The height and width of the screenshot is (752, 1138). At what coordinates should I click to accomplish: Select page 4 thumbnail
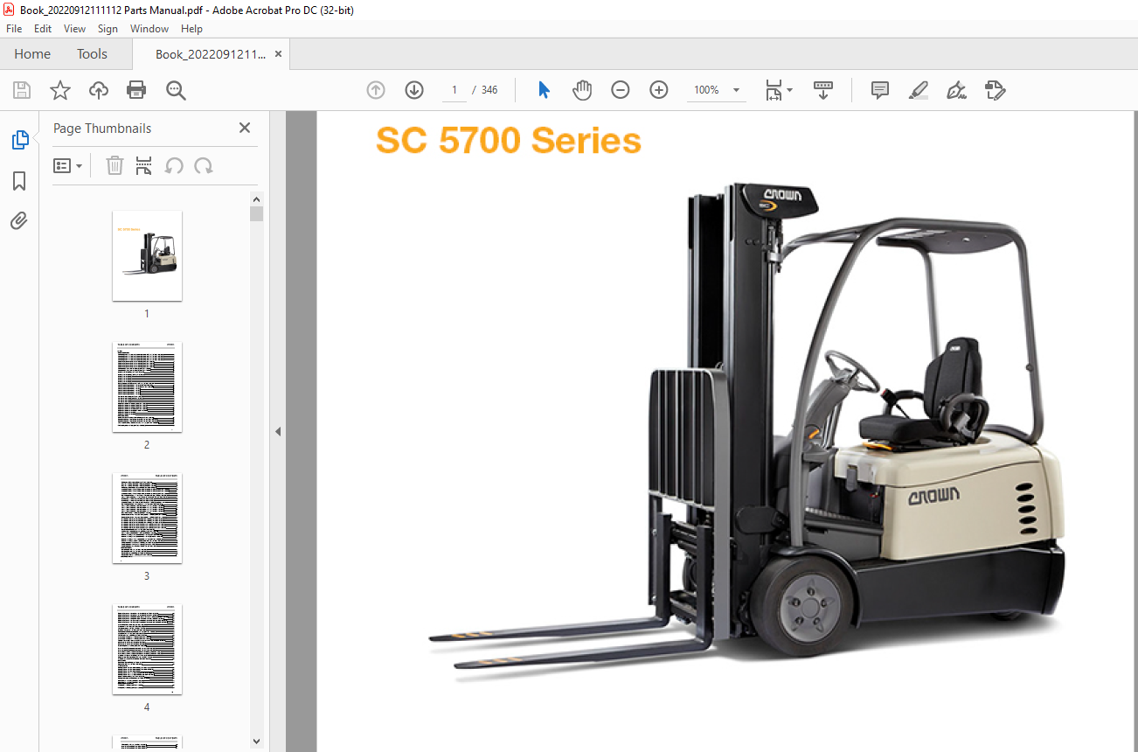147,649
